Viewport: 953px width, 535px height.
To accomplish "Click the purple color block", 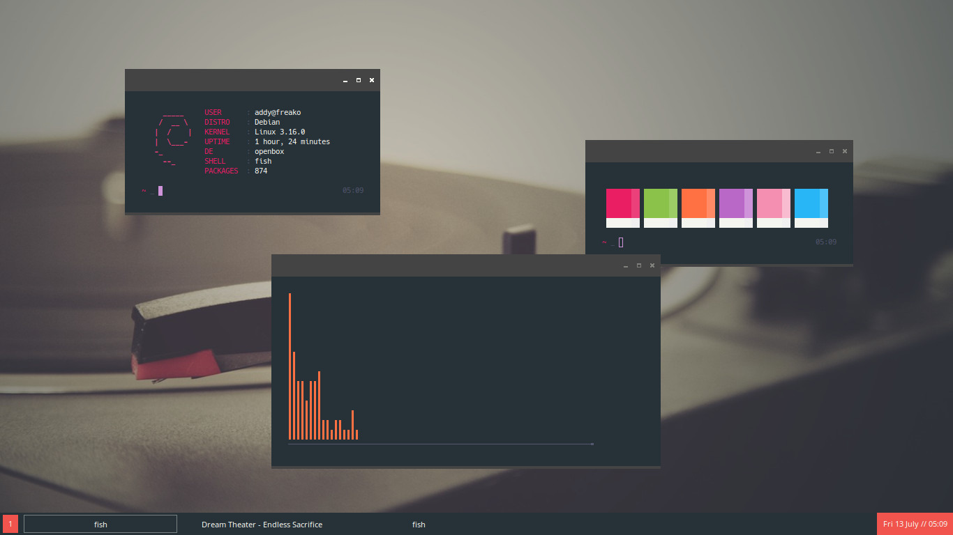I will [736, 208].
